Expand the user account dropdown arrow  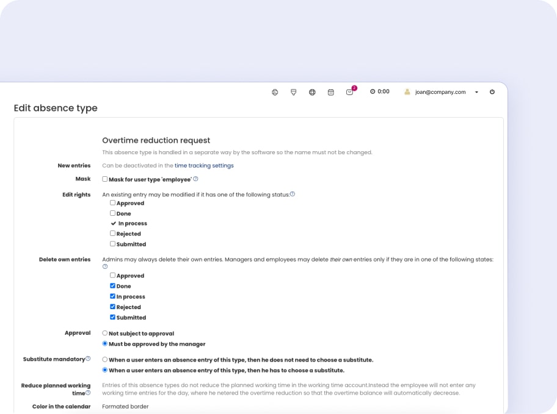pyautogui.click(x=476, y=93)
